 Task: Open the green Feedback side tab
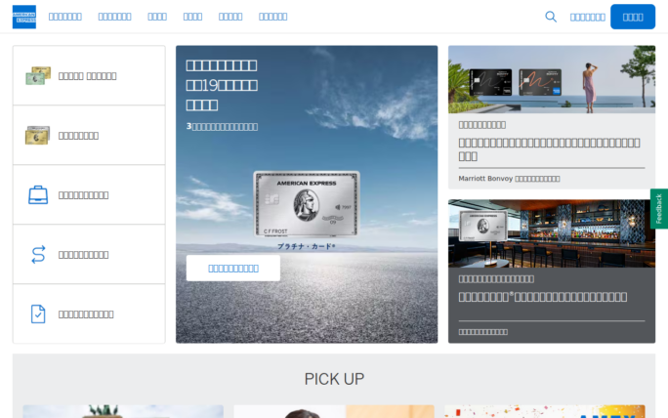click(x=659, y=209)
